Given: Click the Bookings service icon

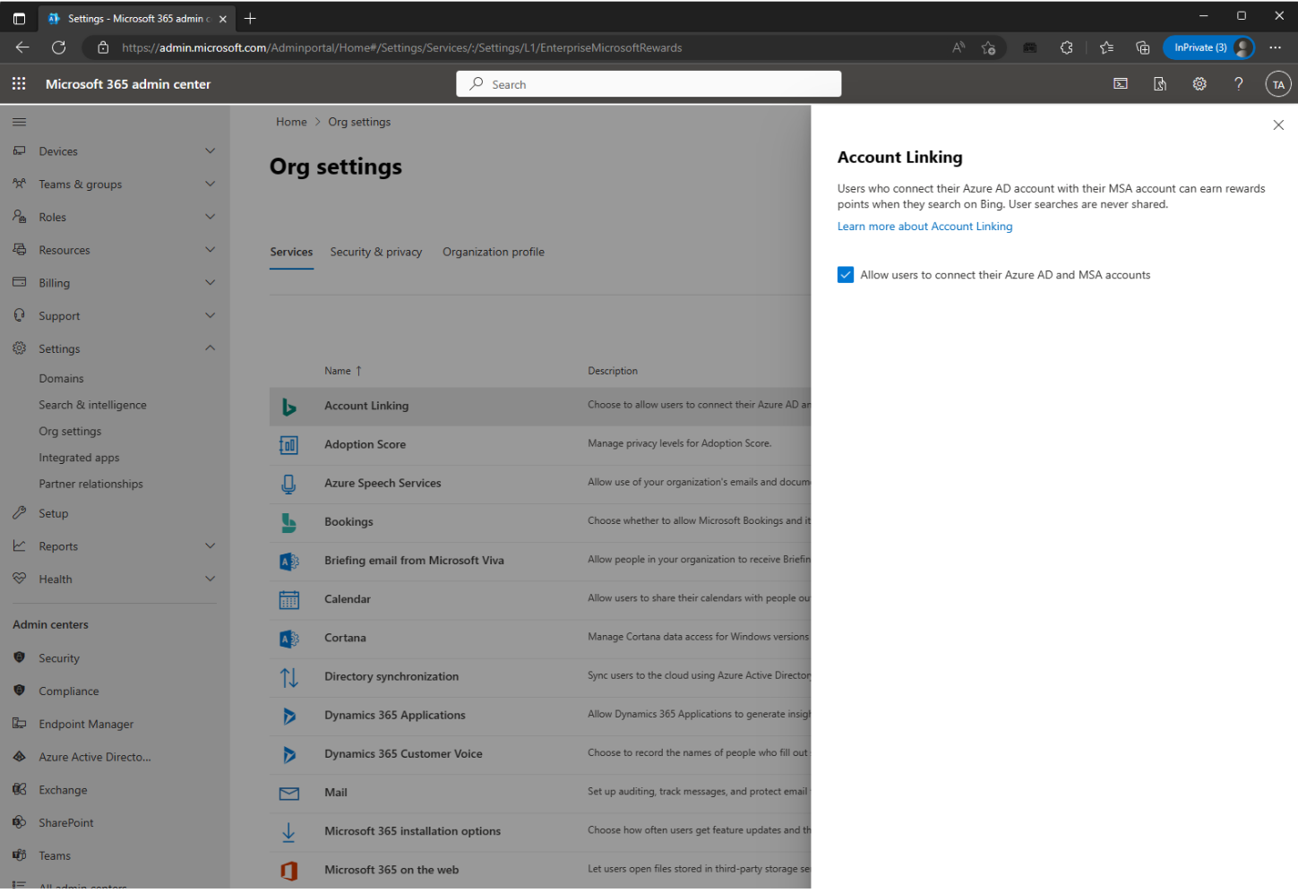Looking at the screenshot, I should [288, 520].
